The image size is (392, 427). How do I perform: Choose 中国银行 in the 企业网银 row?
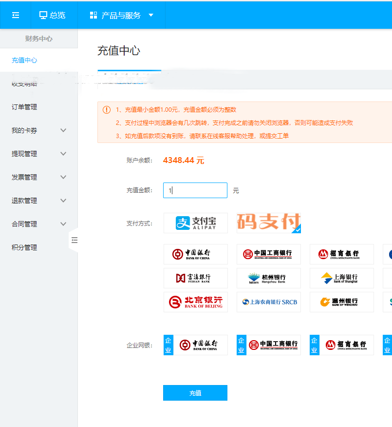196,345
